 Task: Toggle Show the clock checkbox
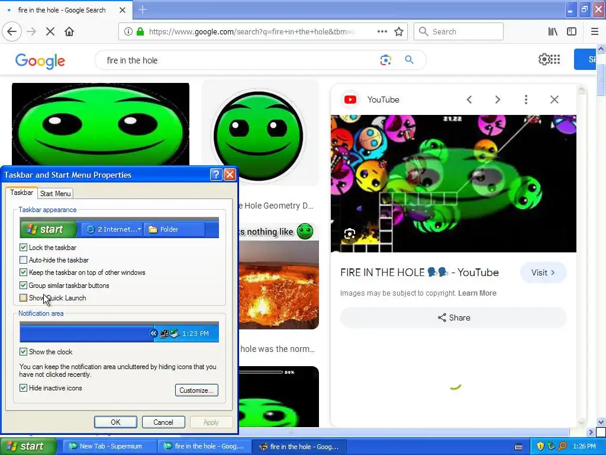tap(24, 352)
